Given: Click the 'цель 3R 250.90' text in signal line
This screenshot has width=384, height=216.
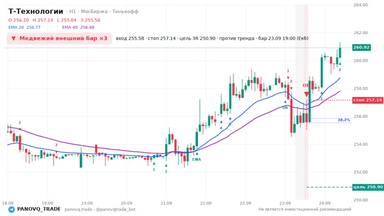Looking at the screenshot, I should (197, 38).
